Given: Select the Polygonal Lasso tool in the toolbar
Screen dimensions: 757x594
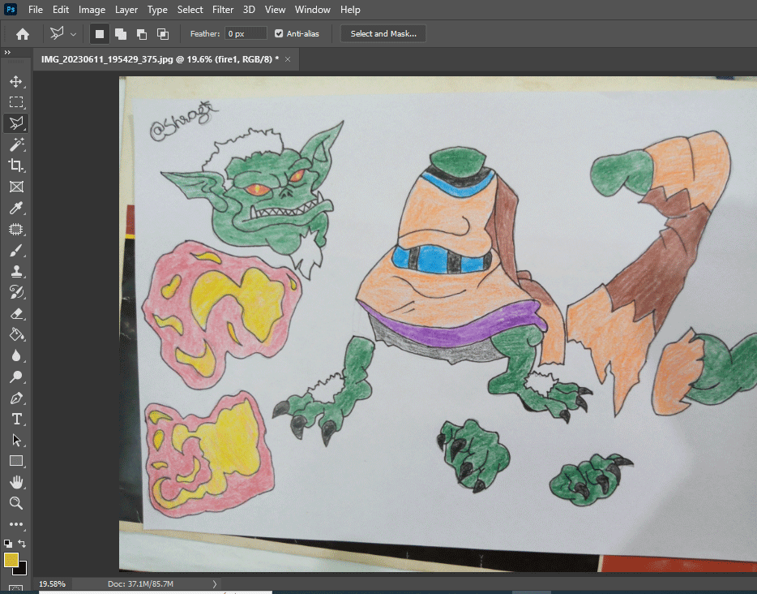Looking at the screenshot, I should click(16, 123).
